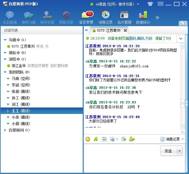Switch to the 0173 江苏常州 chat tab

pos(109,30)
